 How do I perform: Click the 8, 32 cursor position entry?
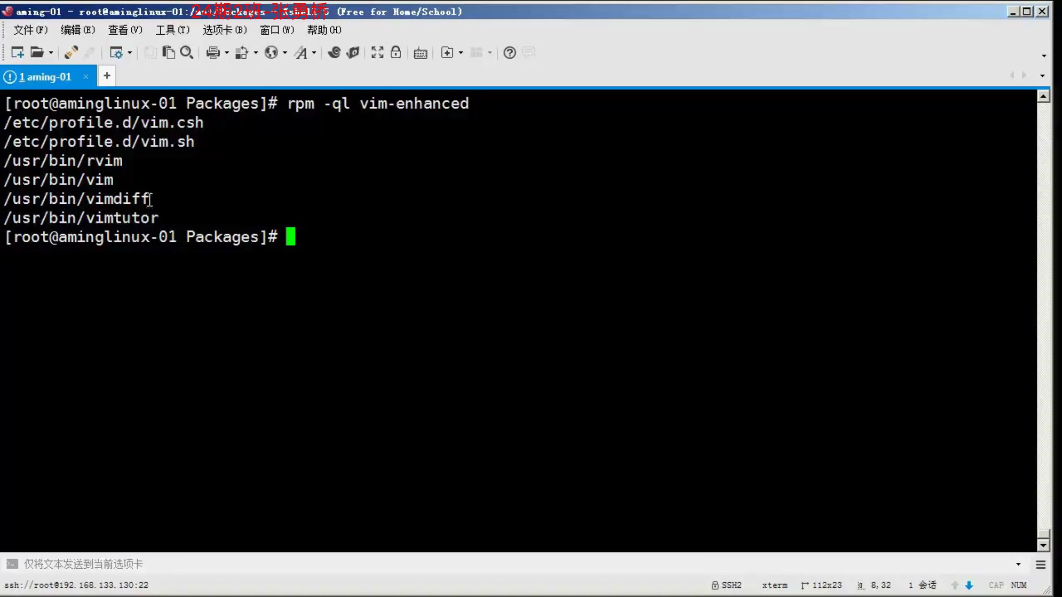pos(874,585)
